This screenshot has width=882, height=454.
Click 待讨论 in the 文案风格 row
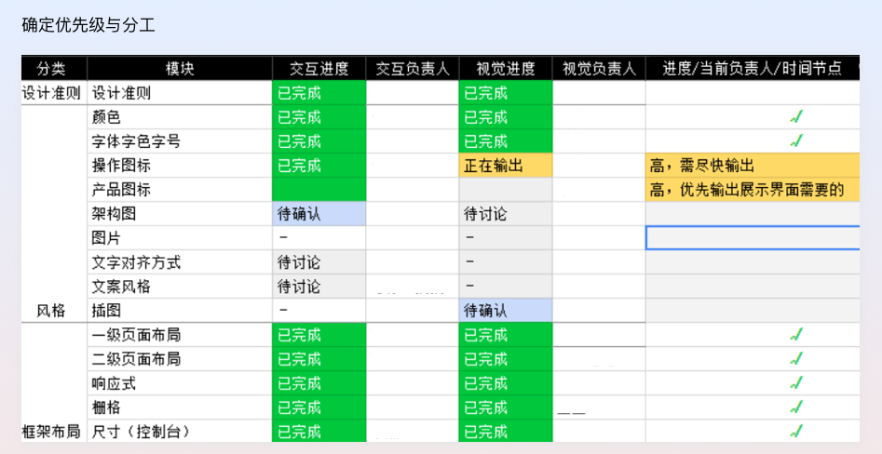coord(319,286)
